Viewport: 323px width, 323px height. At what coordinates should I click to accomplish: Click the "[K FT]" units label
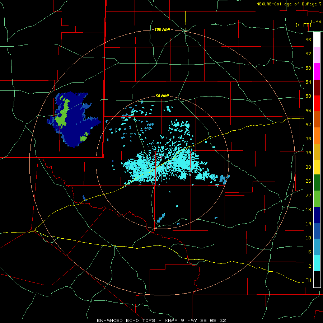[x=304, y=25]
